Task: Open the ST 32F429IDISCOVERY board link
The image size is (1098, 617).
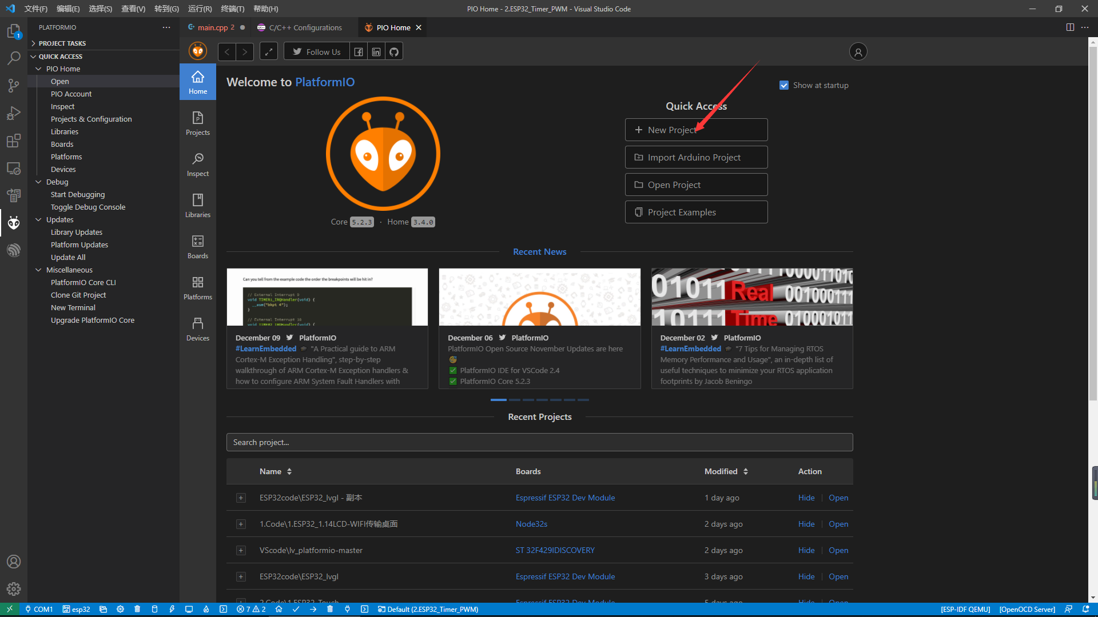Action: tap(555, 550)
